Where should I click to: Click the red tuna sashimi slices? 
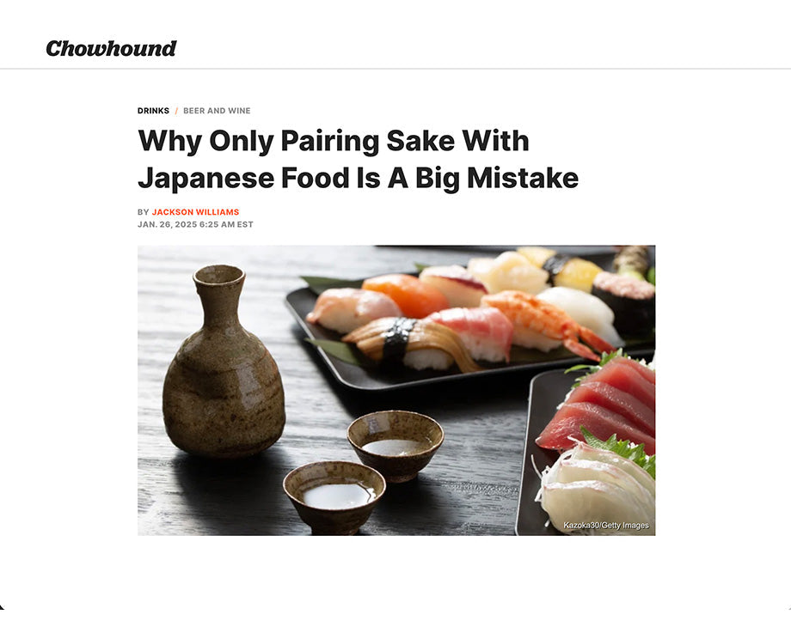[603, 403]
